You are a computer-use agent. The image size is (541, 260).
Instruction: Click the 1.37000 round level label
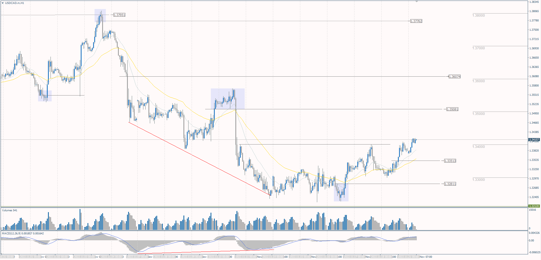coord(479,48)
